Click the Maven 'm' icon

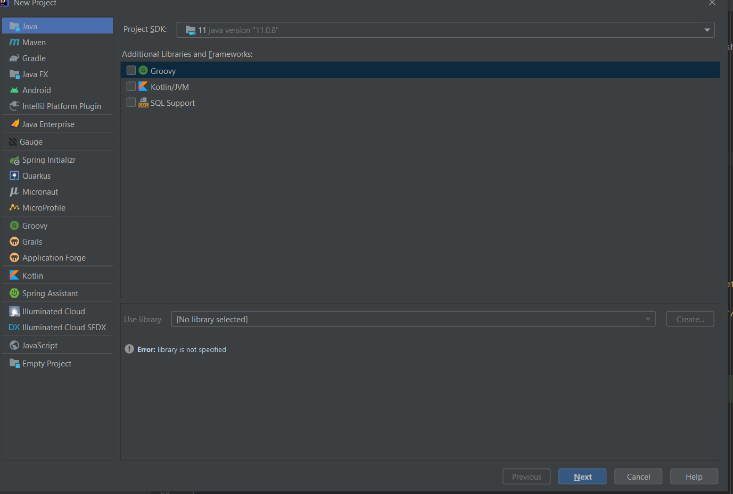pyautogui.click(x=14, y=42)
